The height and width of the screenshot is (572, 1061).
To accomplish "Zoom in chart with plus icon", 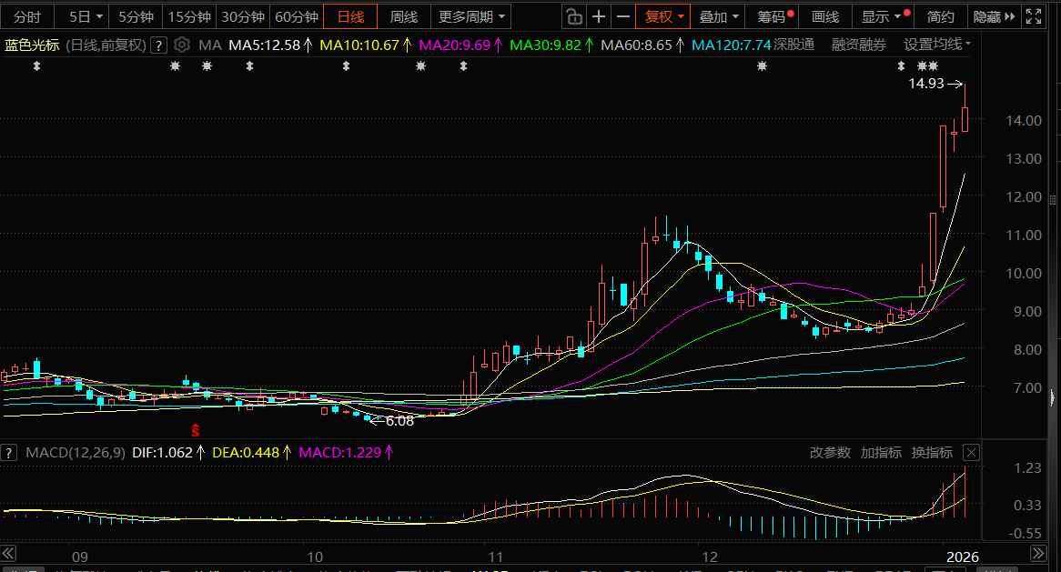I will point(598,16).
